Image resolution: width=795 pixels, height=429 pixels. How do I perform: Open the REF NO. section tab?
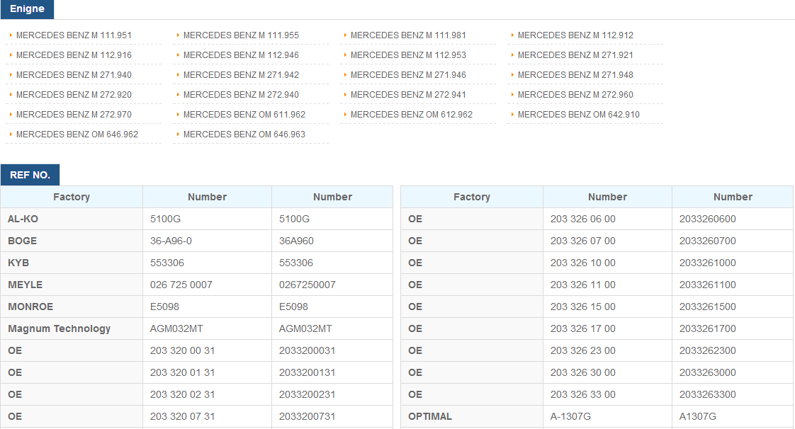(x=30, y=175)
